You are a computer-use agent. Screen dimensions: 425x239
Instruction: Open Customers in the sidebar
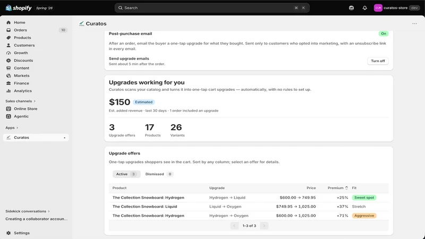(36, 45)
